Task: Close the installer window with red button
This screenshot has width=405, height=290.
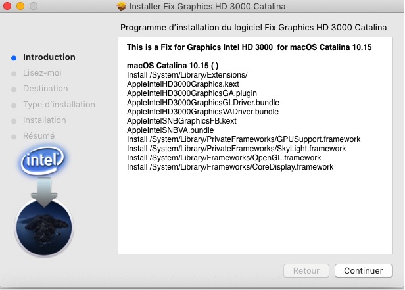Action: (x=7, y=6)
